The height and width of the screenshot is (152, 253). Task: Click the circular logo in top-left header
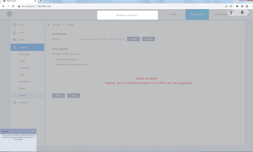pos(9,14)
